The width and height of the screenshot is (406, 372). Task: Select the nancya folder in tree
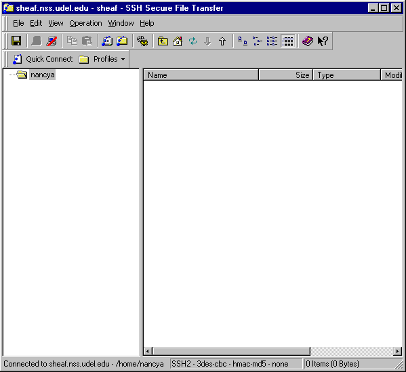[x=43, y=75]
